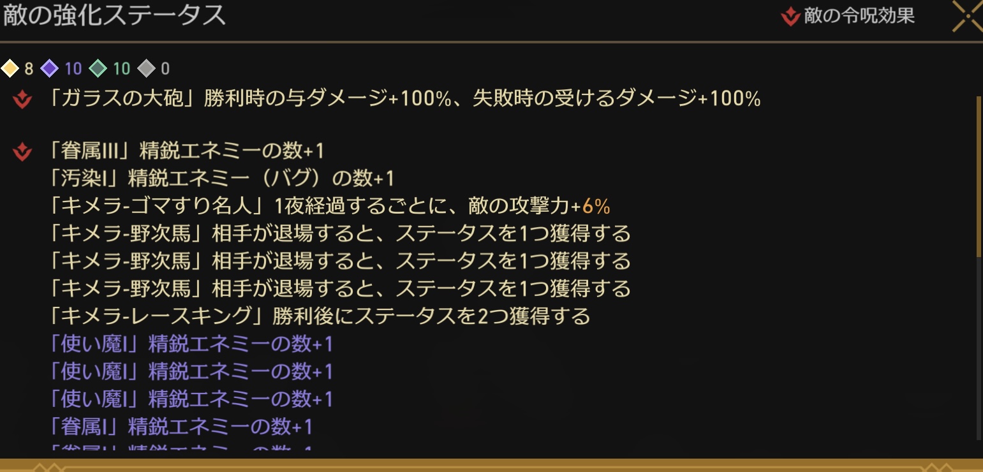Click the green diamond icon showing 10
Screen dimensions: 983x472
[98, 68]
